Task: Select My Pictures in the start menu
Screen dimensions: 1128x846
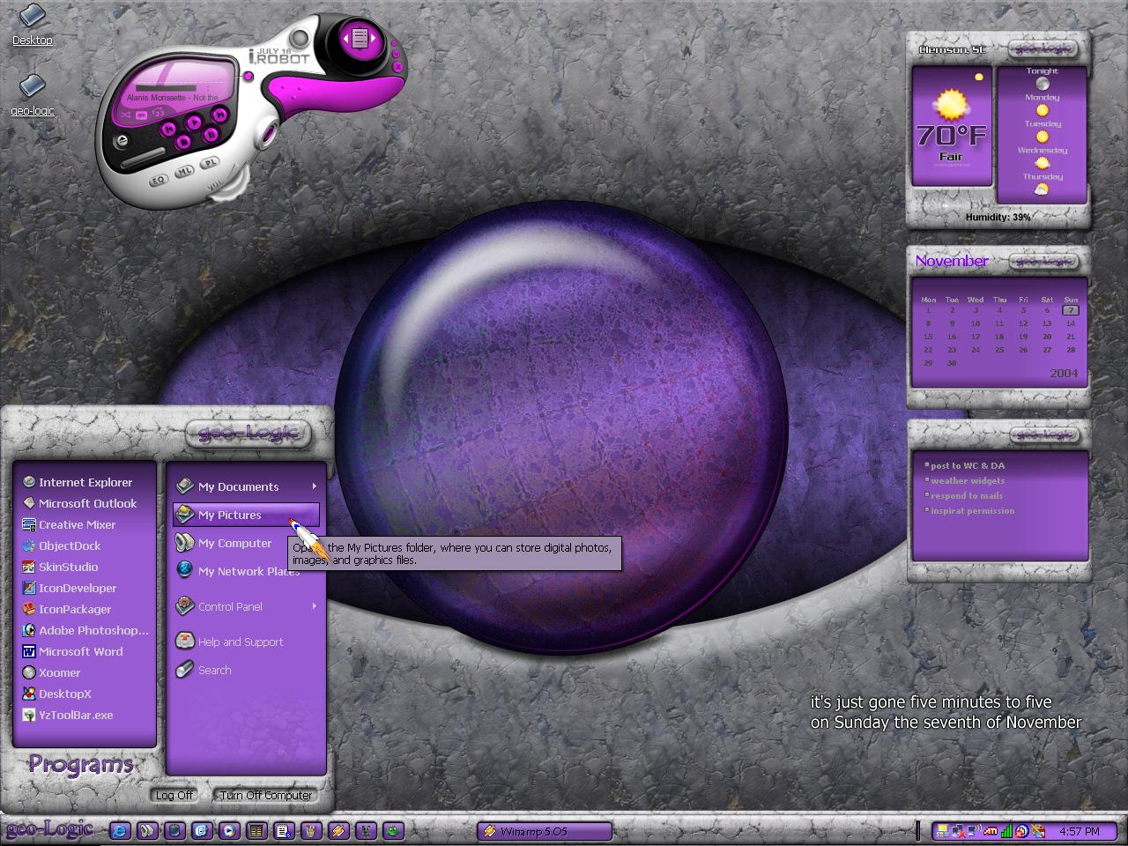Action: [x=246, y=515]
